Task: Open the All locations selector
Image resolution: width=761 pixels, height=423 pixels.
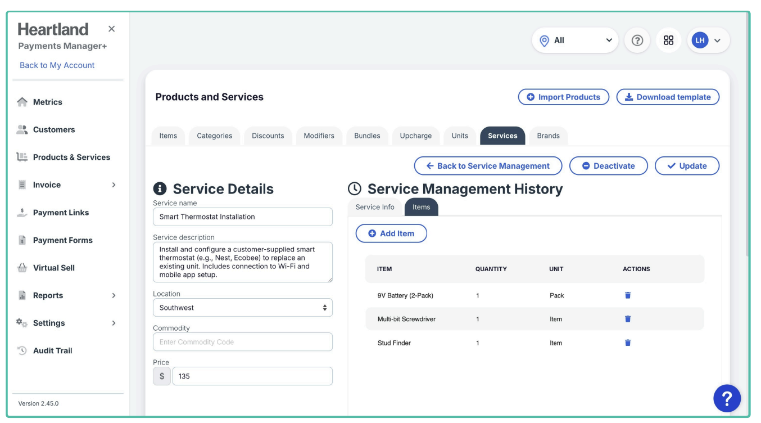Action: click(574, 40)
